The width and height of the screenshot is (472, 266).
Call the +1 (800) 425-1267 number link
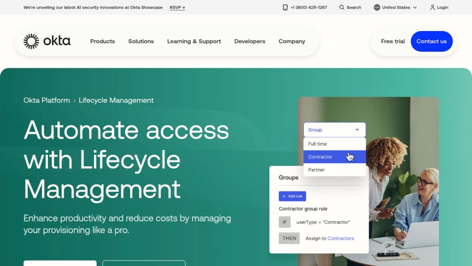[x=309, y=7]
